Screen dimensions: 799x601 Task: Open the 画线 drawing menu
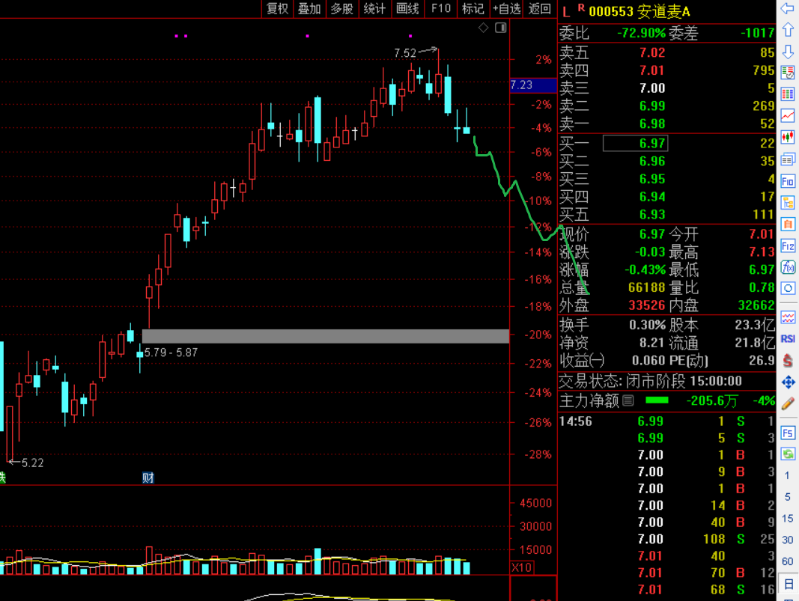click(x=407, y=9)
